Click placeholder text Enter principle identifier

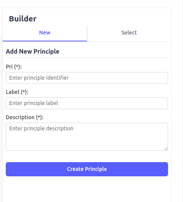[39, 78]
